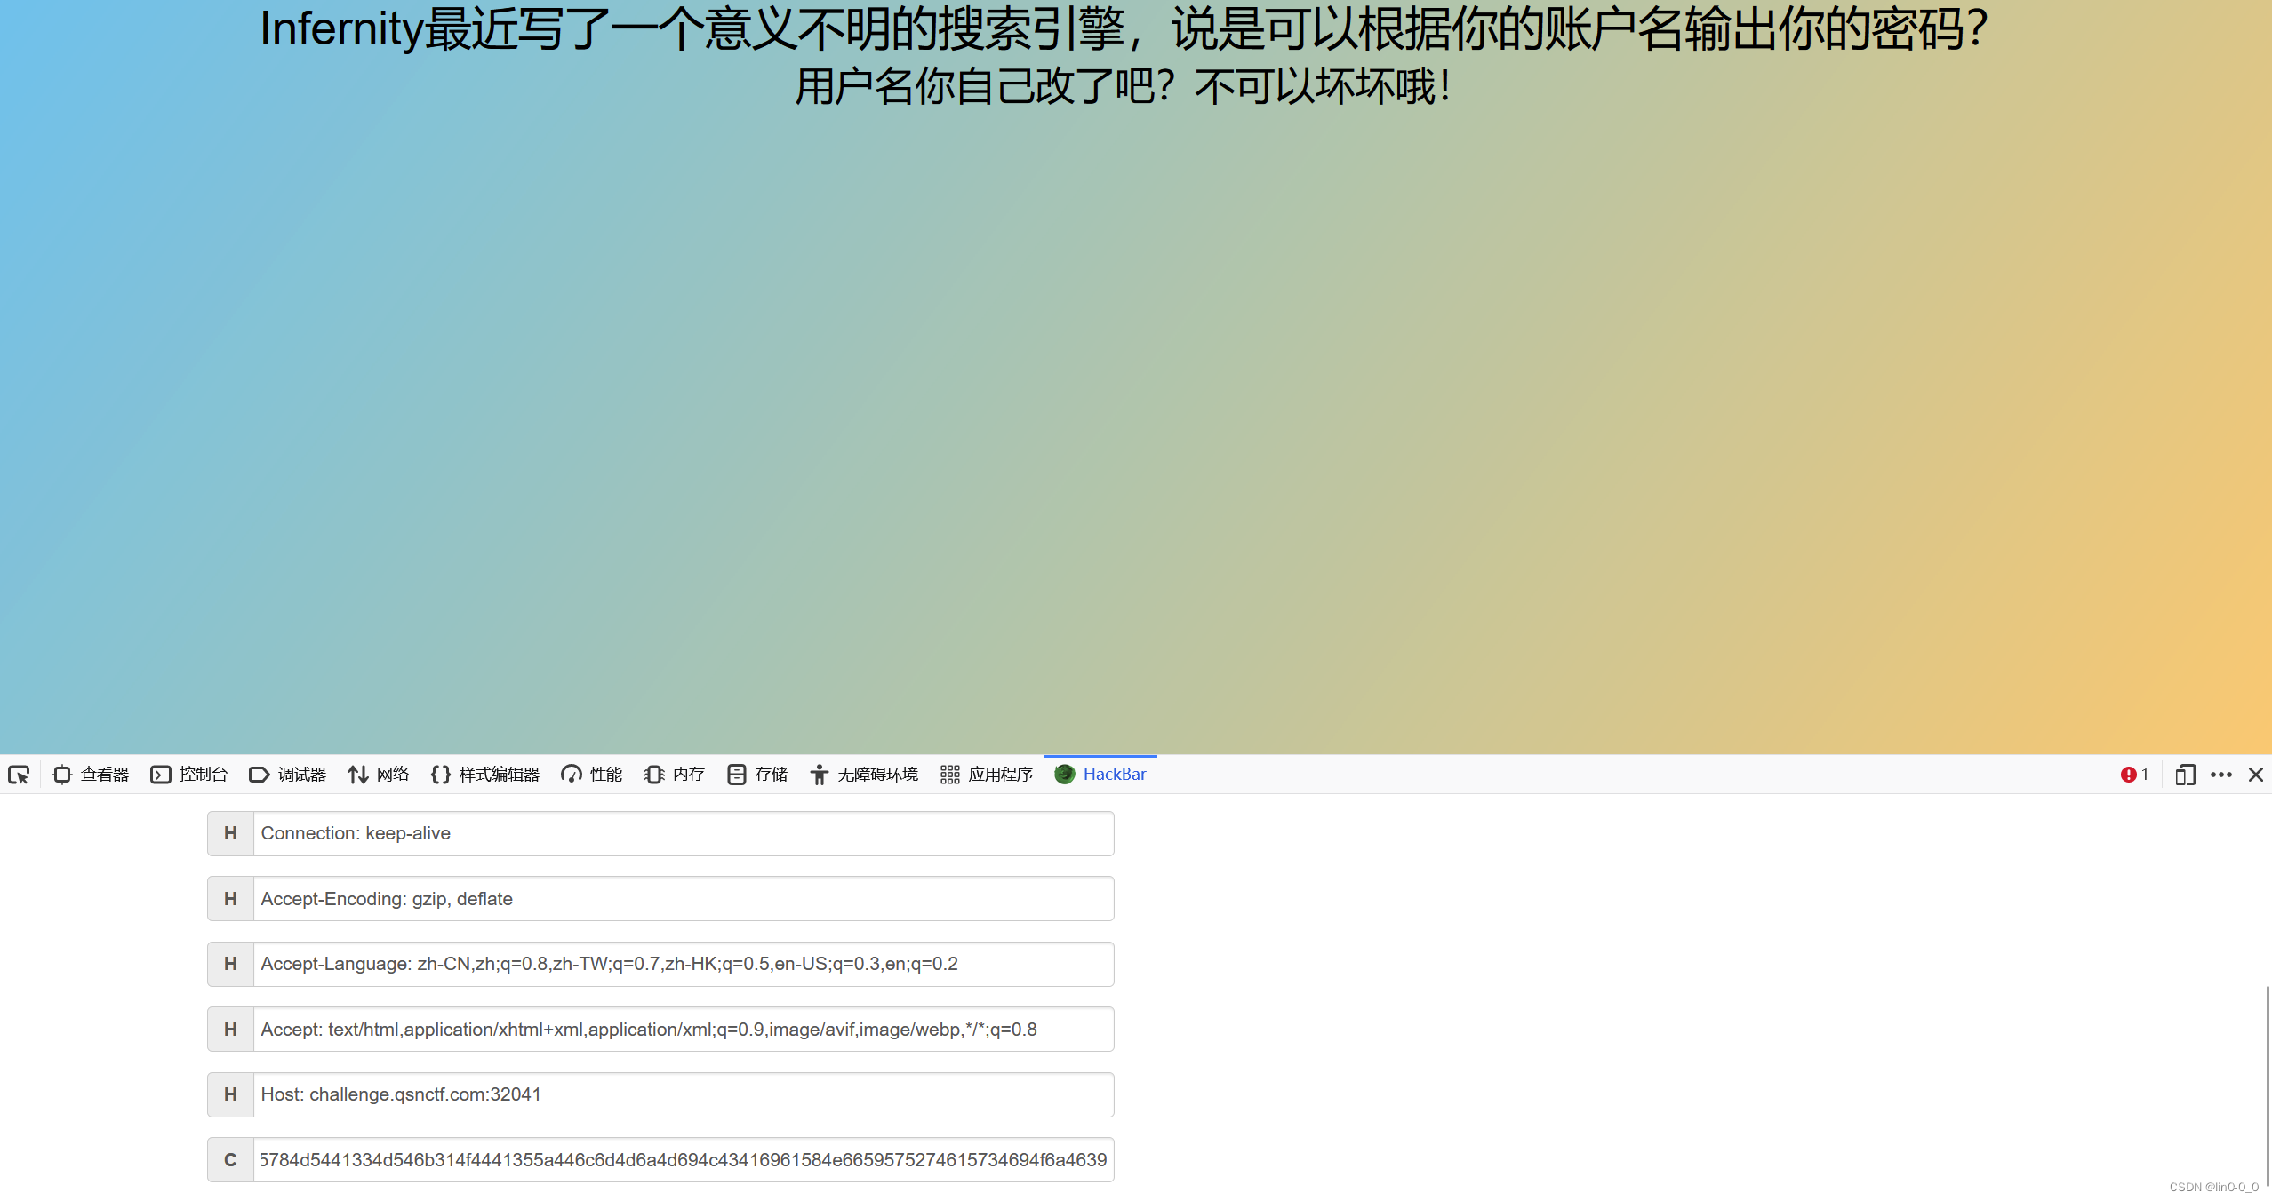This screenshot has height=1201, width=2272.
Task: Click the H label beside Accept-Encoding header
Action: (230, 899)
